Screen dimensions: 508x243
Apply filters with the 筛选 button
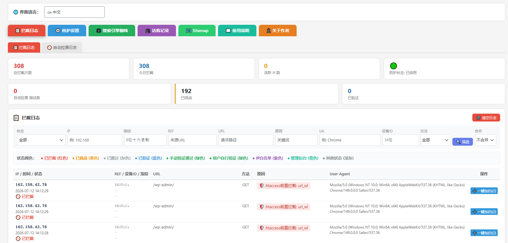point(463,142)
